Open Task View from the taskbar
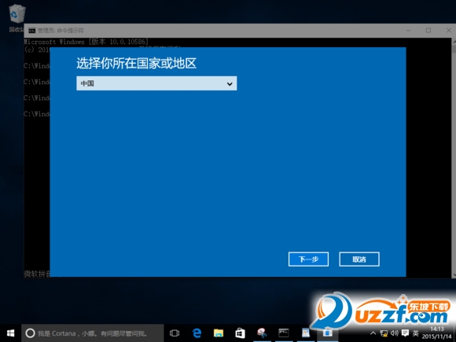Image resolution: width=456 pixels, height=342 pixels. click(175, 333)
